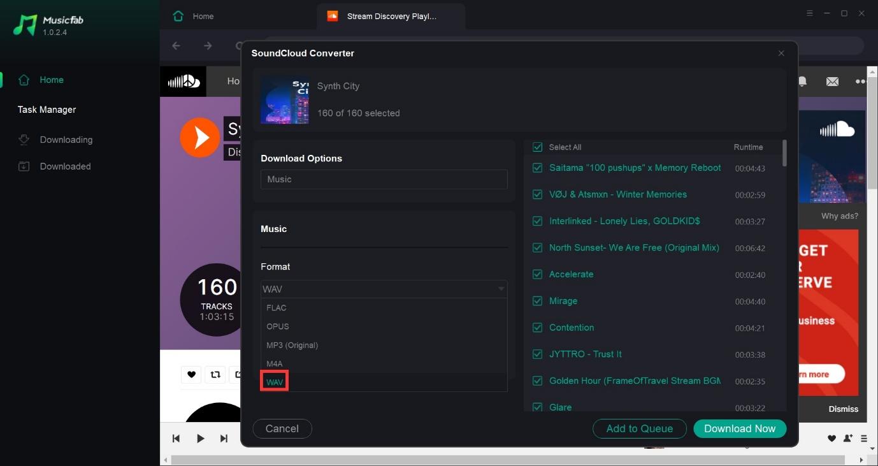The width and height of the screenshot is (878, 466).
Task: Open SoundCloud notifications bell
Action: (x=803, y=82)
